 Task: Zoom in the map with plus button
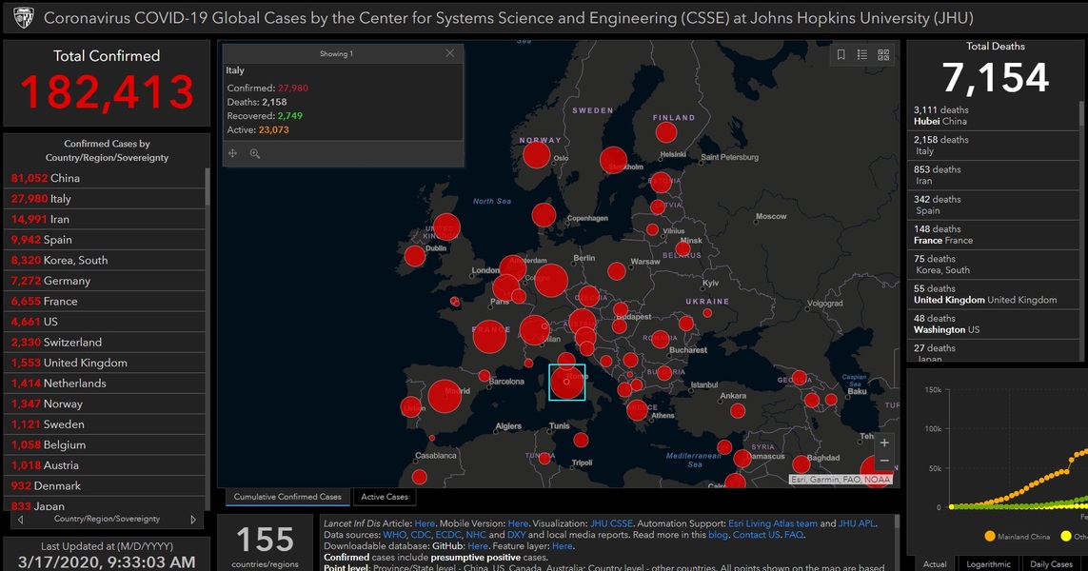point(884,443)
